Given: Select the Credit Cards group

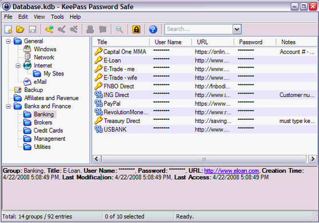Looking at the screenshot, I should 48,131.
